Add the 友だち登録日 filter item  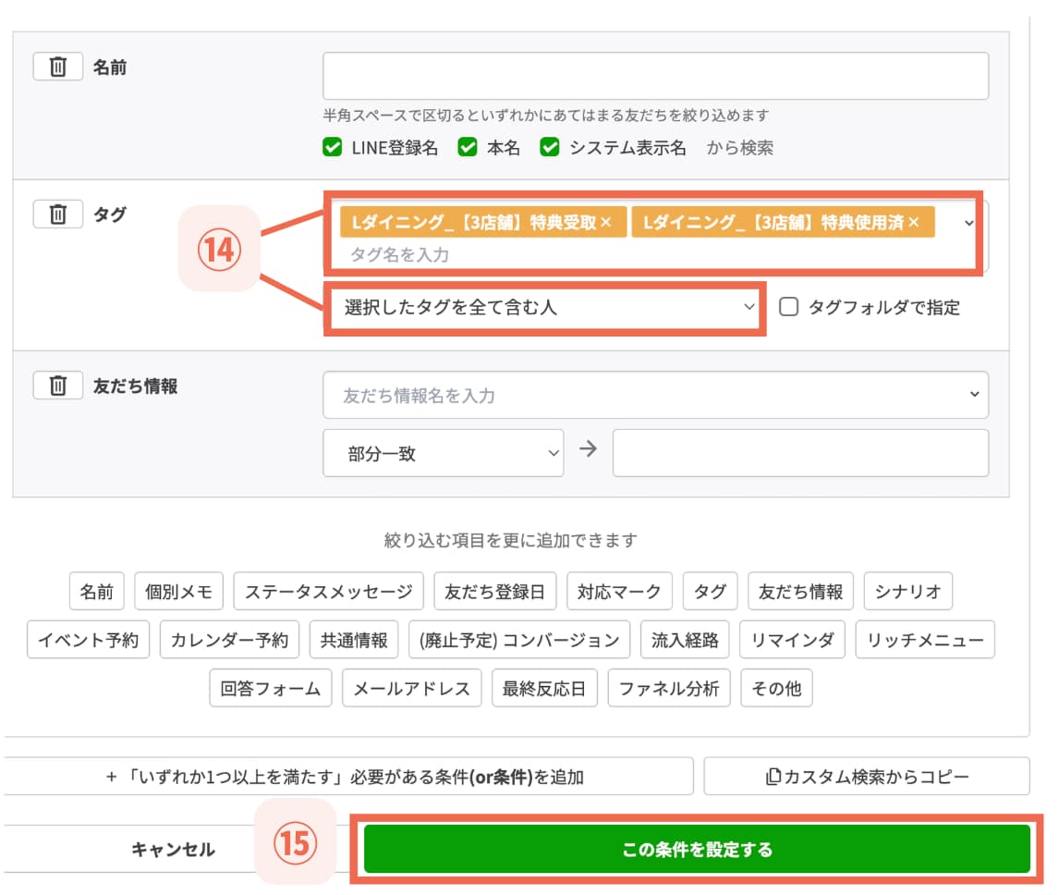click(496, 591)
